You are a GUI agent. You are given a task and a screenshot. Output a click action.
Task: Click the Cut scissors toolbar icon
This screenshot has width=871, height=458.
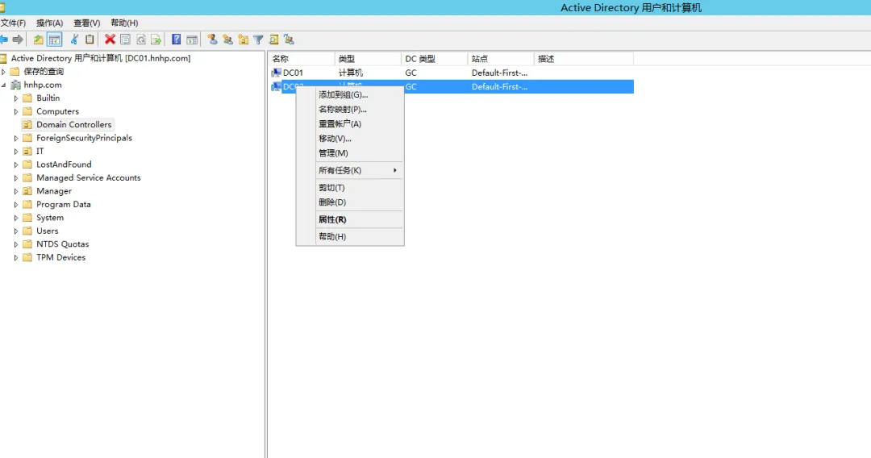(74, 40)
